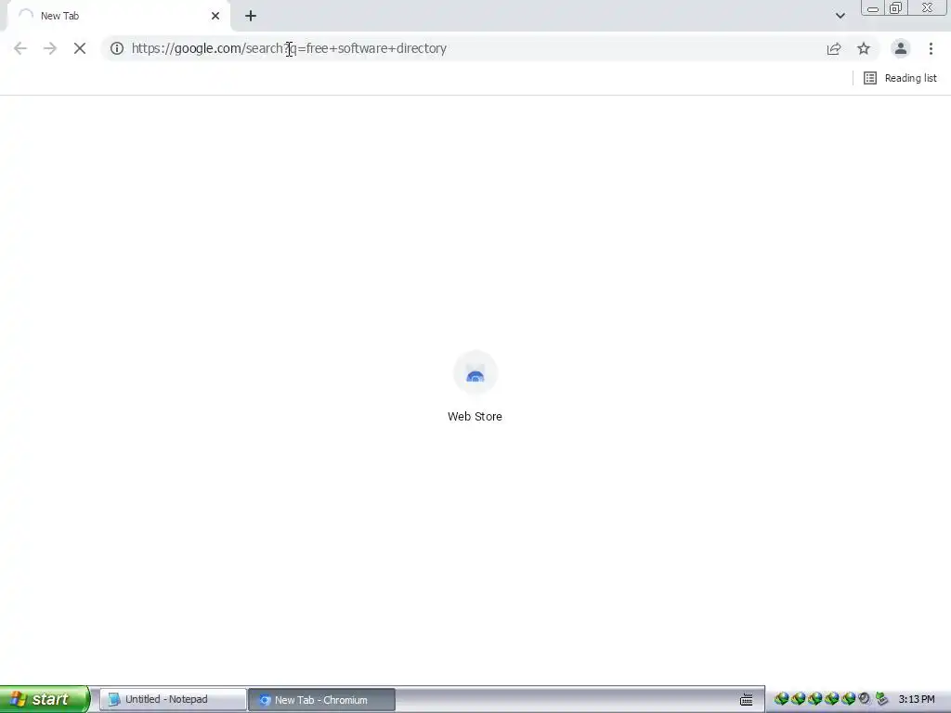Switch to Untitled - Notepad in taskbar
Screen dimensions: 951x713
pyautogui.click(x=173, y=700)
